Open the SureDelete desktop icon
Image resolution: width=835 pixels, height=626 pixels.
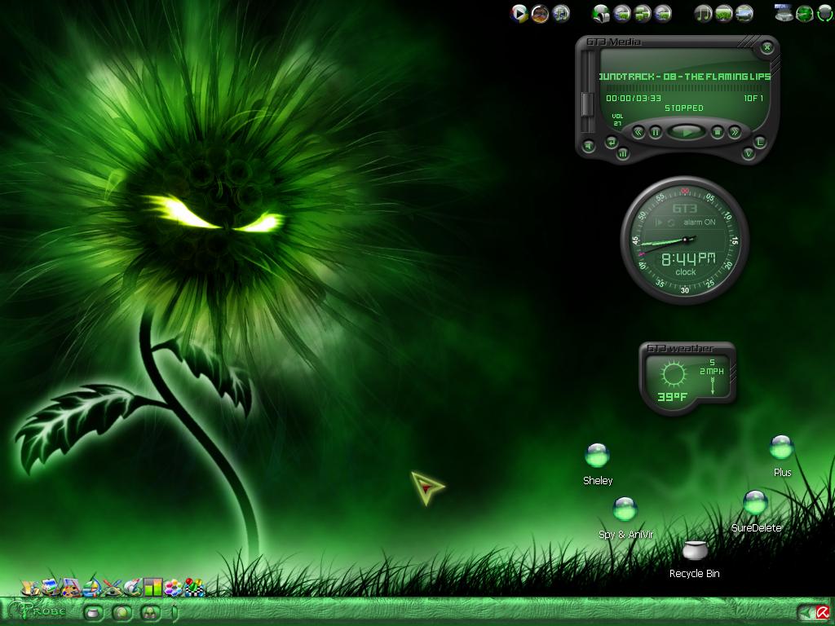click(755, 503)
